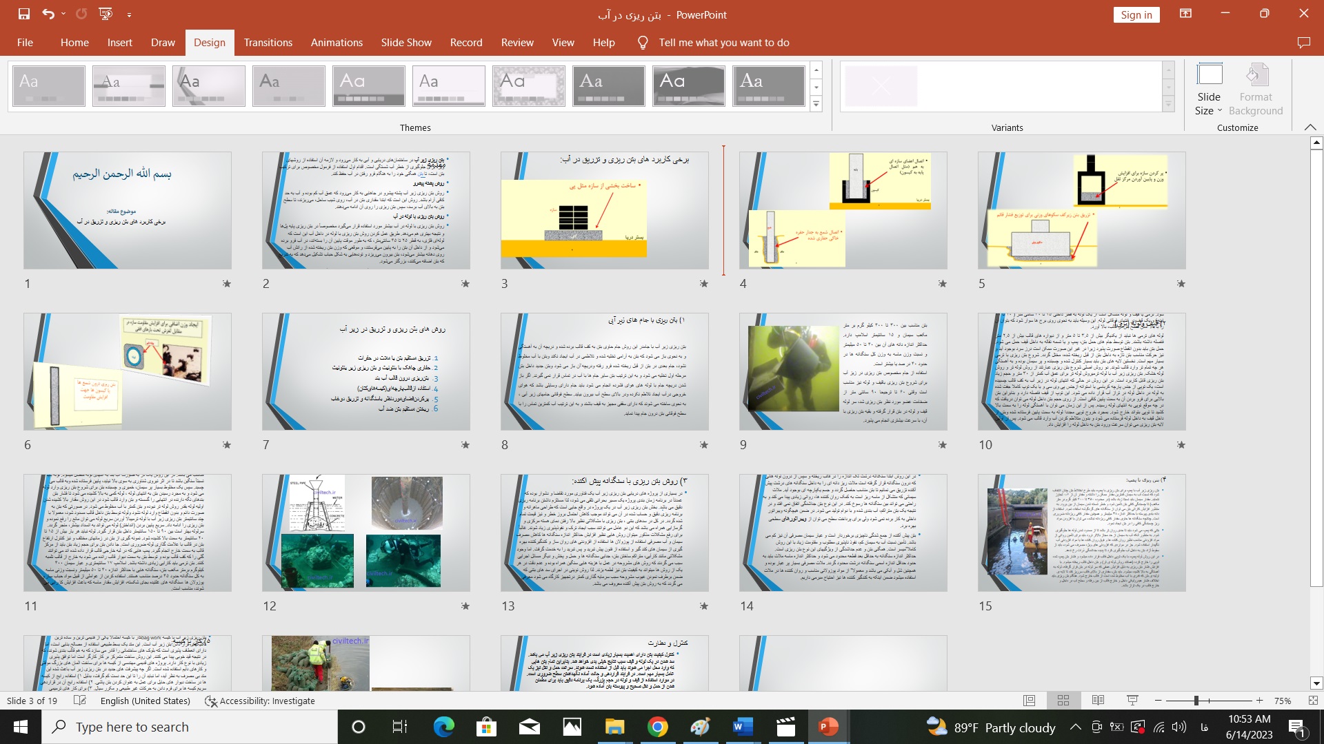Click English (United States) language indicator
This screenshot has height=744, width=1324.
pyautogui.click(x=145, y=701)
